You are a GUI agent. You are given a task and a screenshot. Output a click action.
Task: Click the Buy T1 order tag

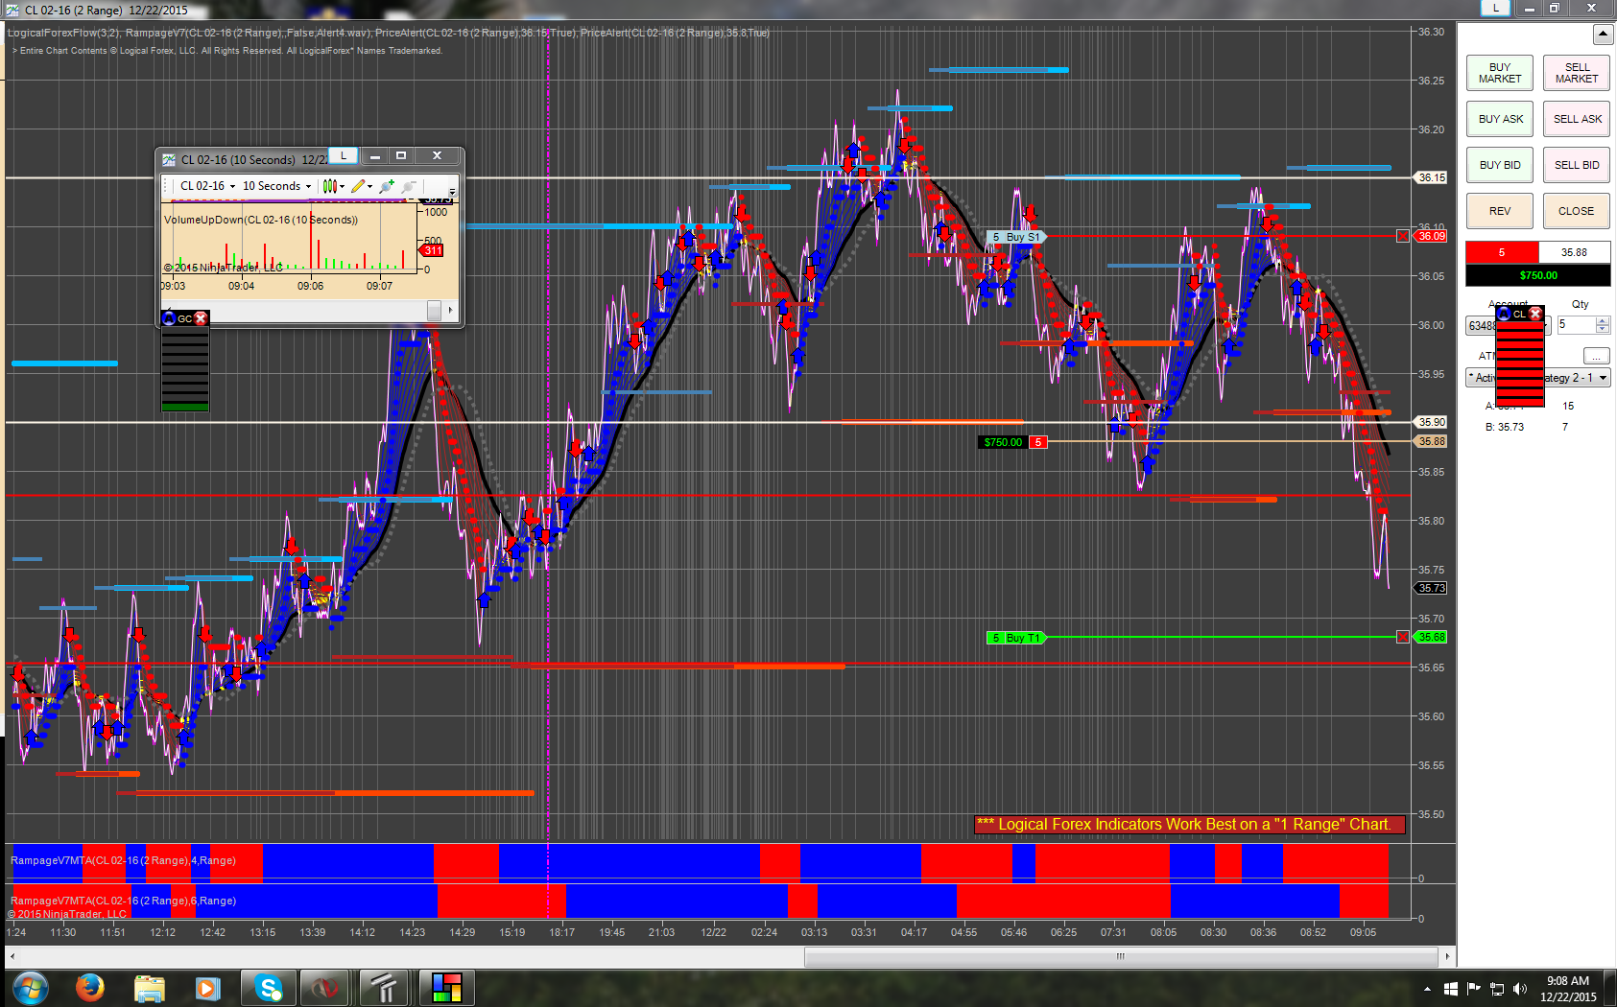click(1015, 638)
